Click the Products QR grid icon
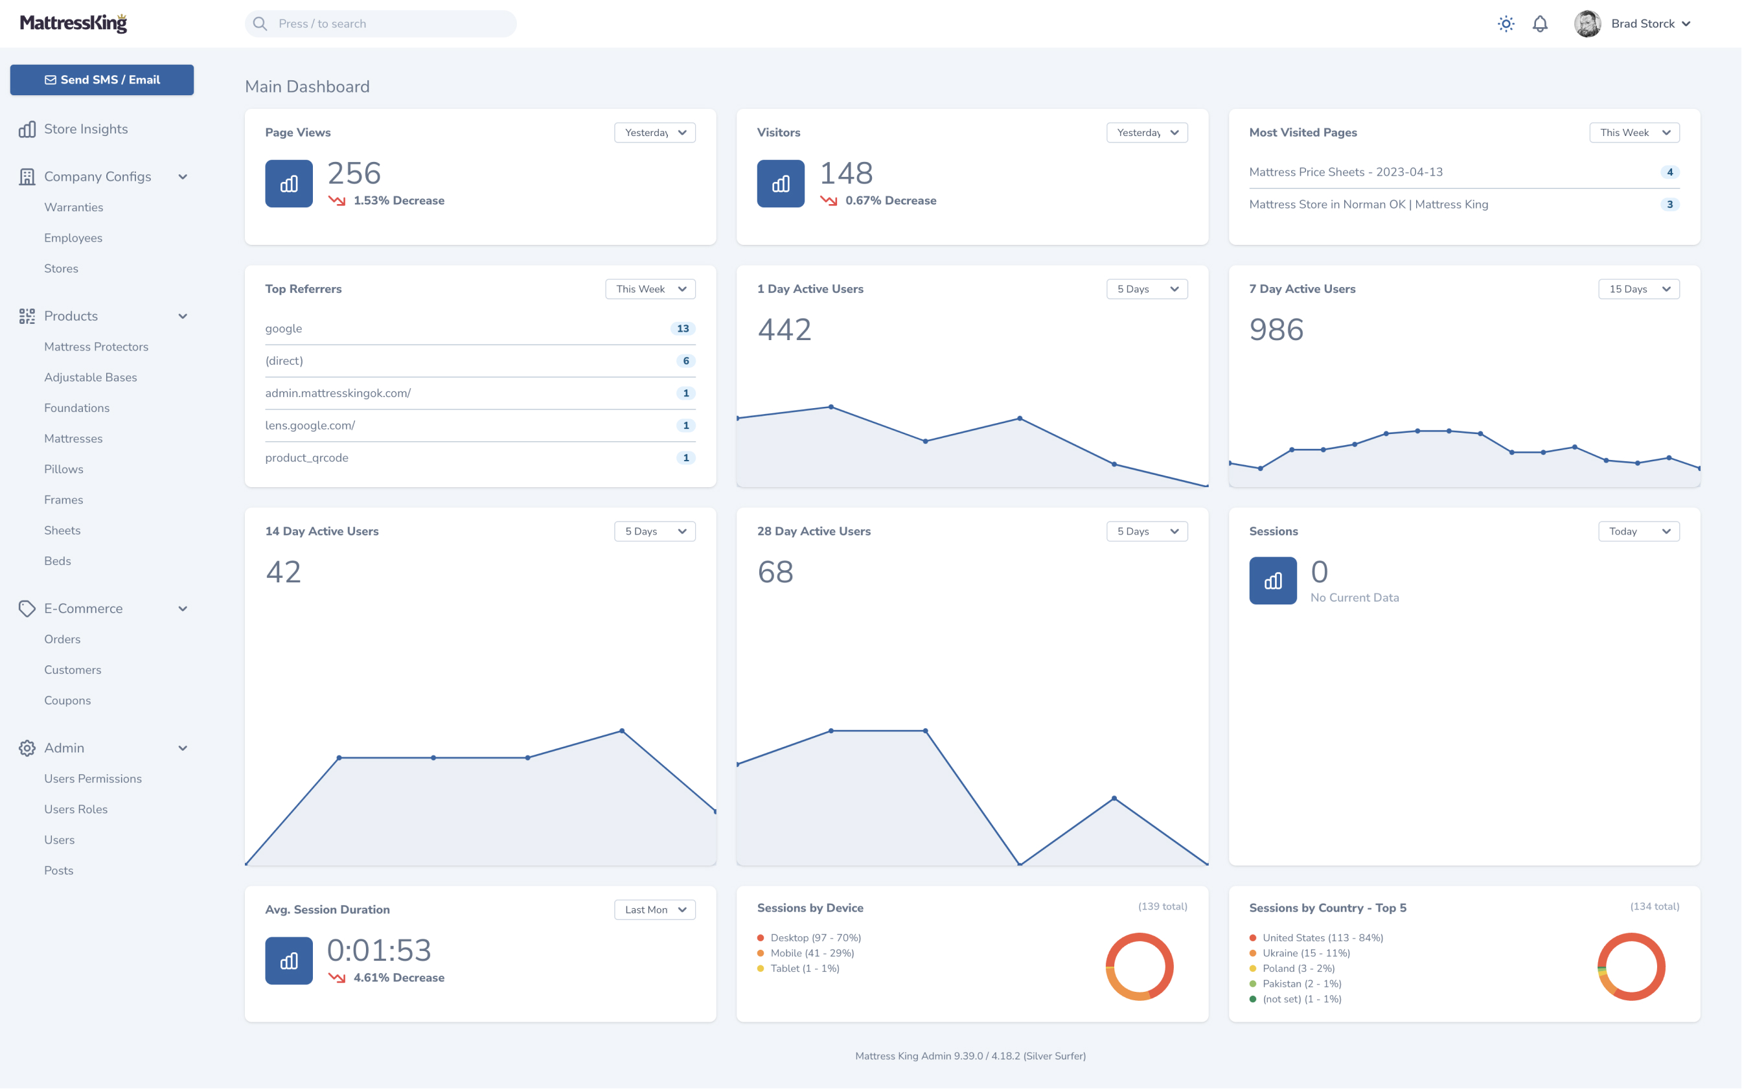 (27, 316)
